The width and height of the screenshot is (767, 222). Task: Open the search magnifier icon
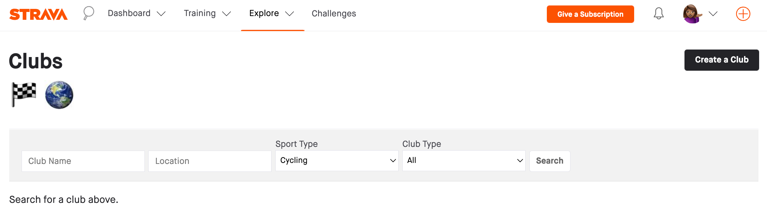(x=88, y=13)
